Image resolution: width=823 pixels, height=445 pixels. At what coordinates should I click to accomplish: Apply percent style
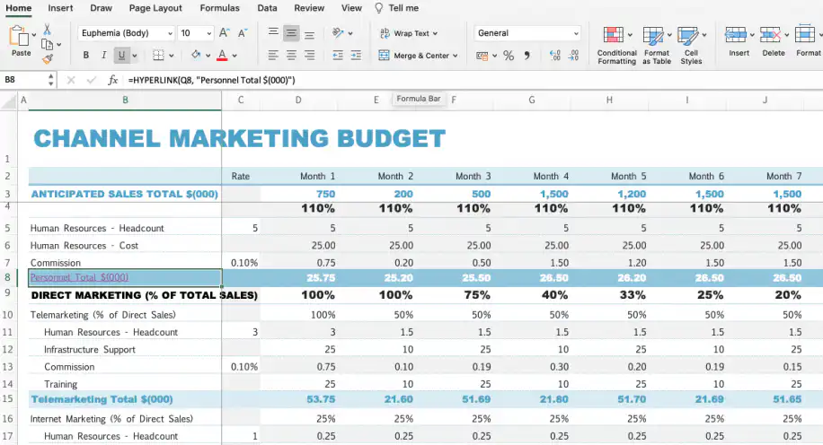509,56
